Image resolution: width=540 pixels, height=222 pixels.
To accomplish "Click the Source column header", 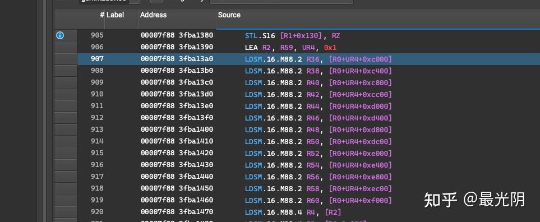I will point(229,15).
